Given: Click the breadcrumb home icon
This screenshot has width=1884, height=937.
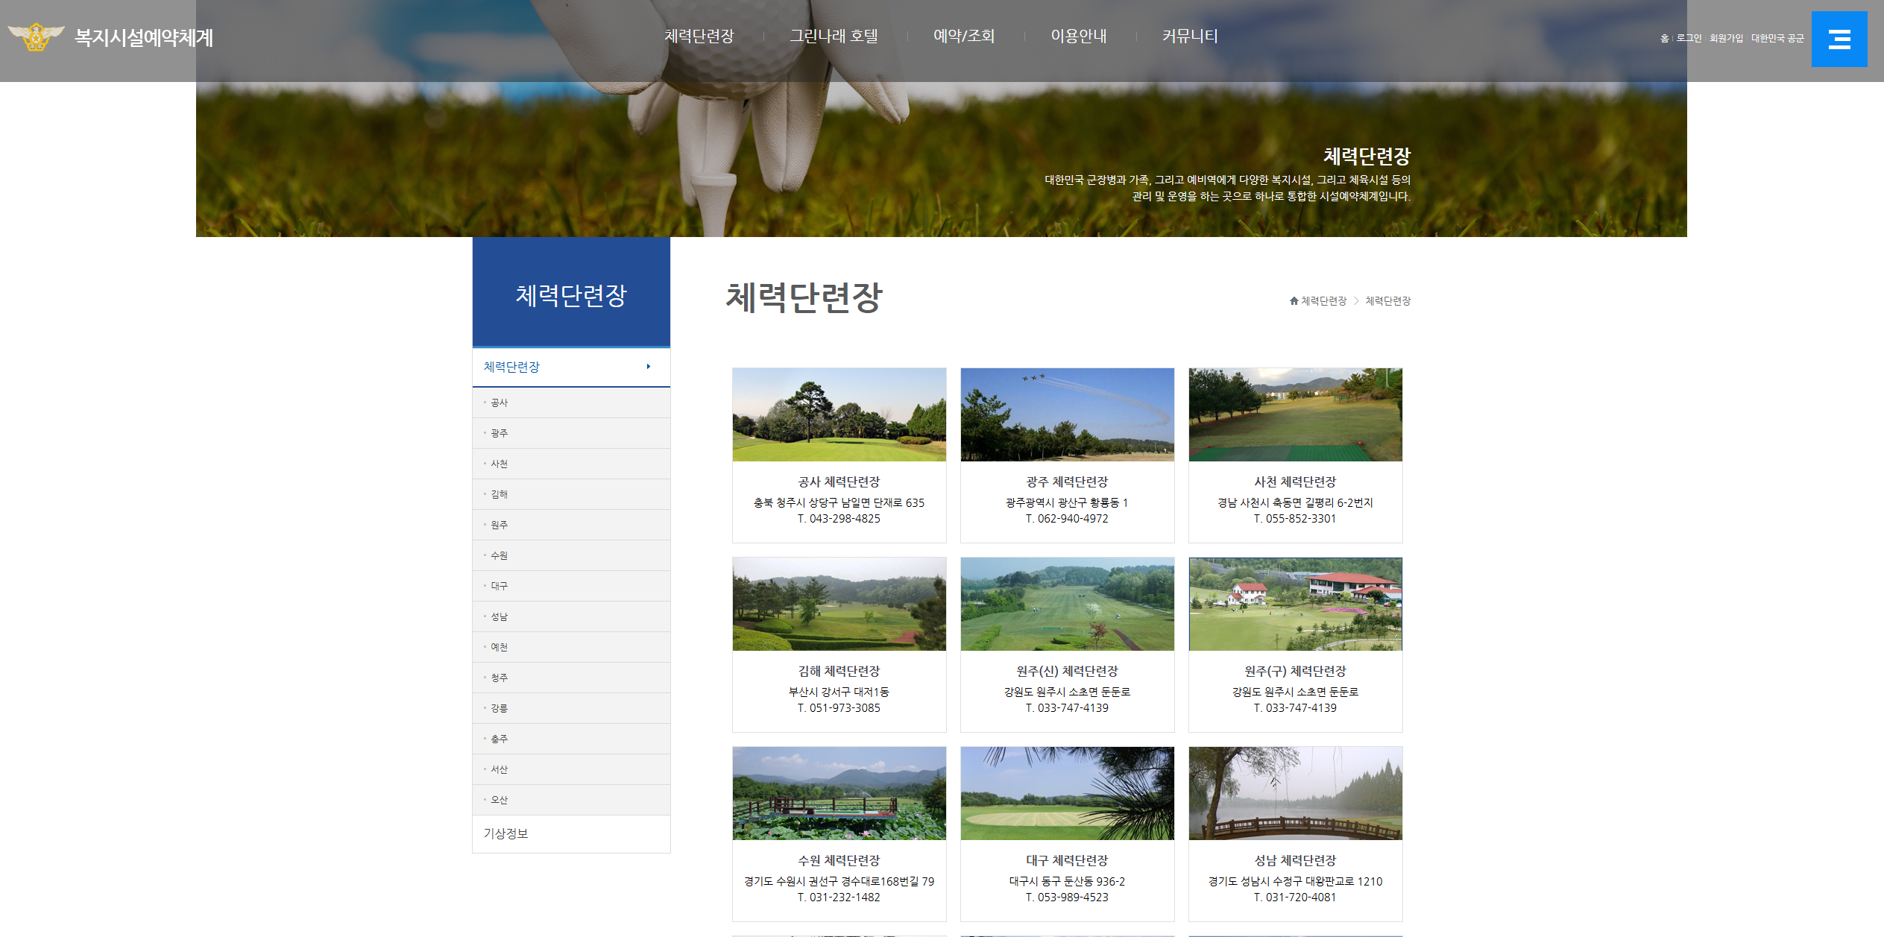Looking at the screenshot, I should click(x=1294, y=301).
